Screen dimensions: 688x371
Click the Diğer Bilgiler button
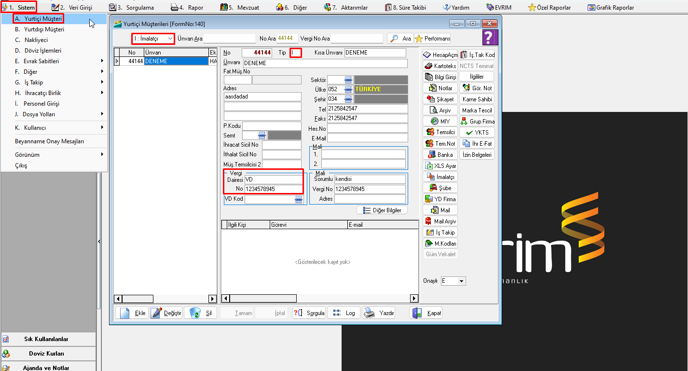tap(382, 210)
